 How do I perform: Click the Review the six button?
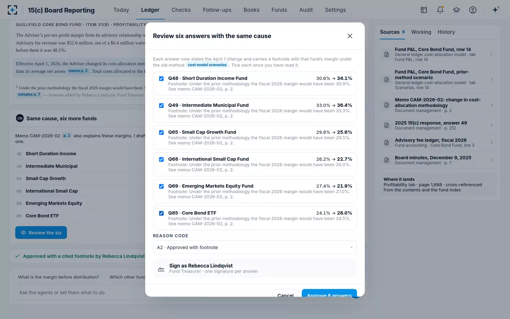[41, 233]
